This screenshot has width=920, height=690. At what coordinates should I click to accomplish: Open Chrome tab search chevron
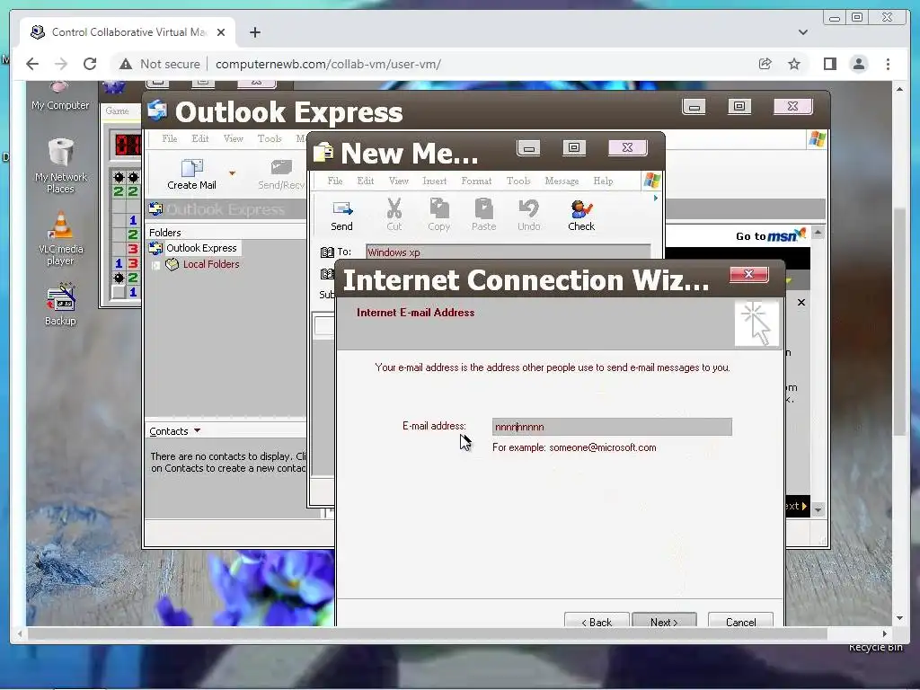(x=802, y=32)
